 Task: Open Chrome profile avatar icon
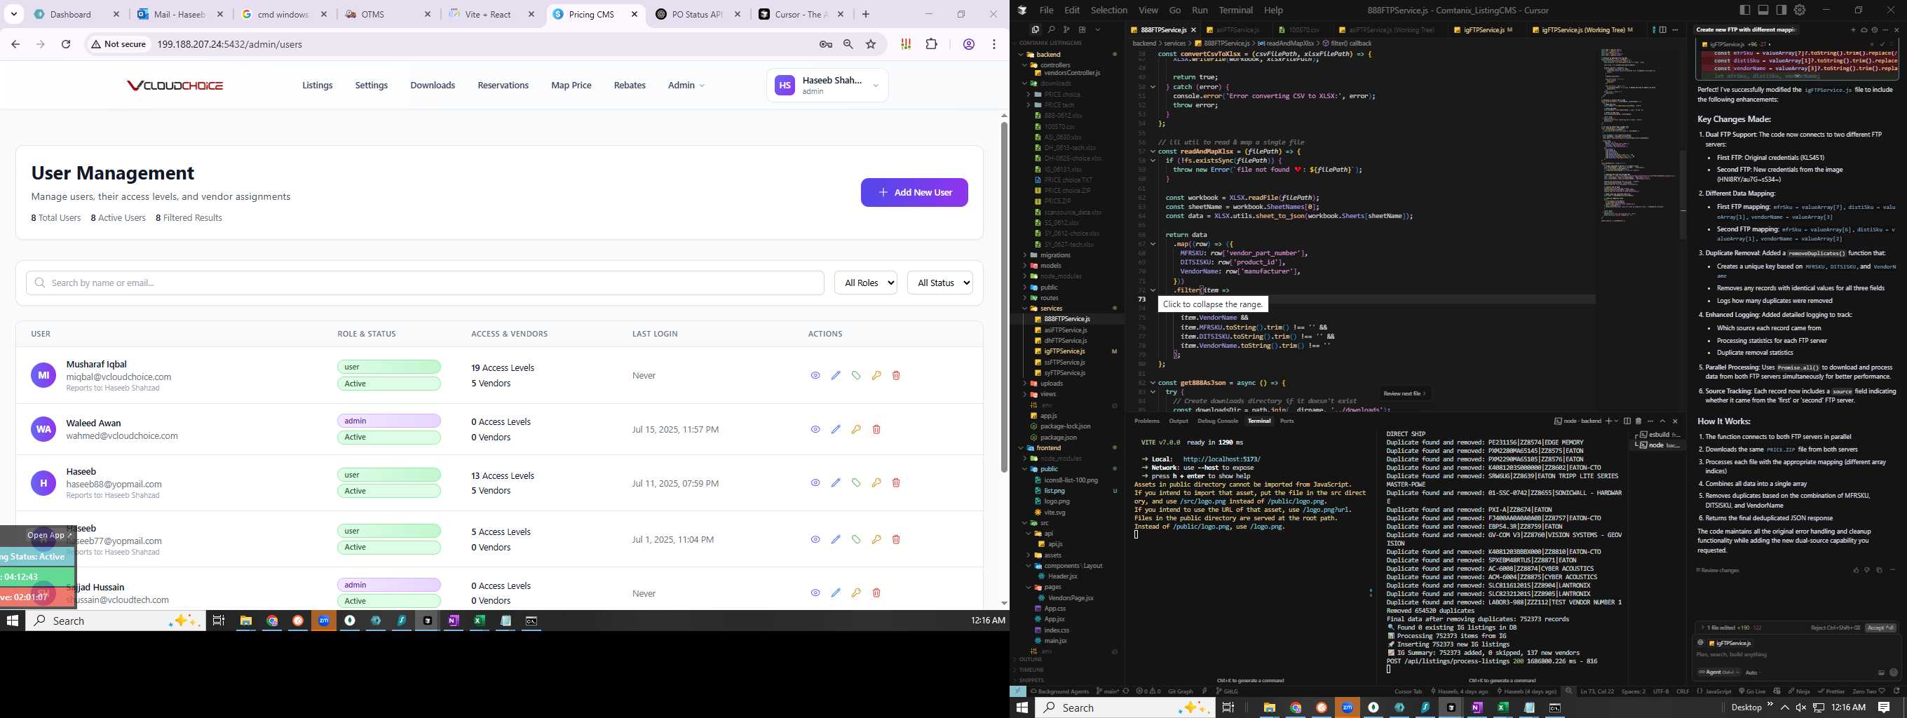(968, 44)
